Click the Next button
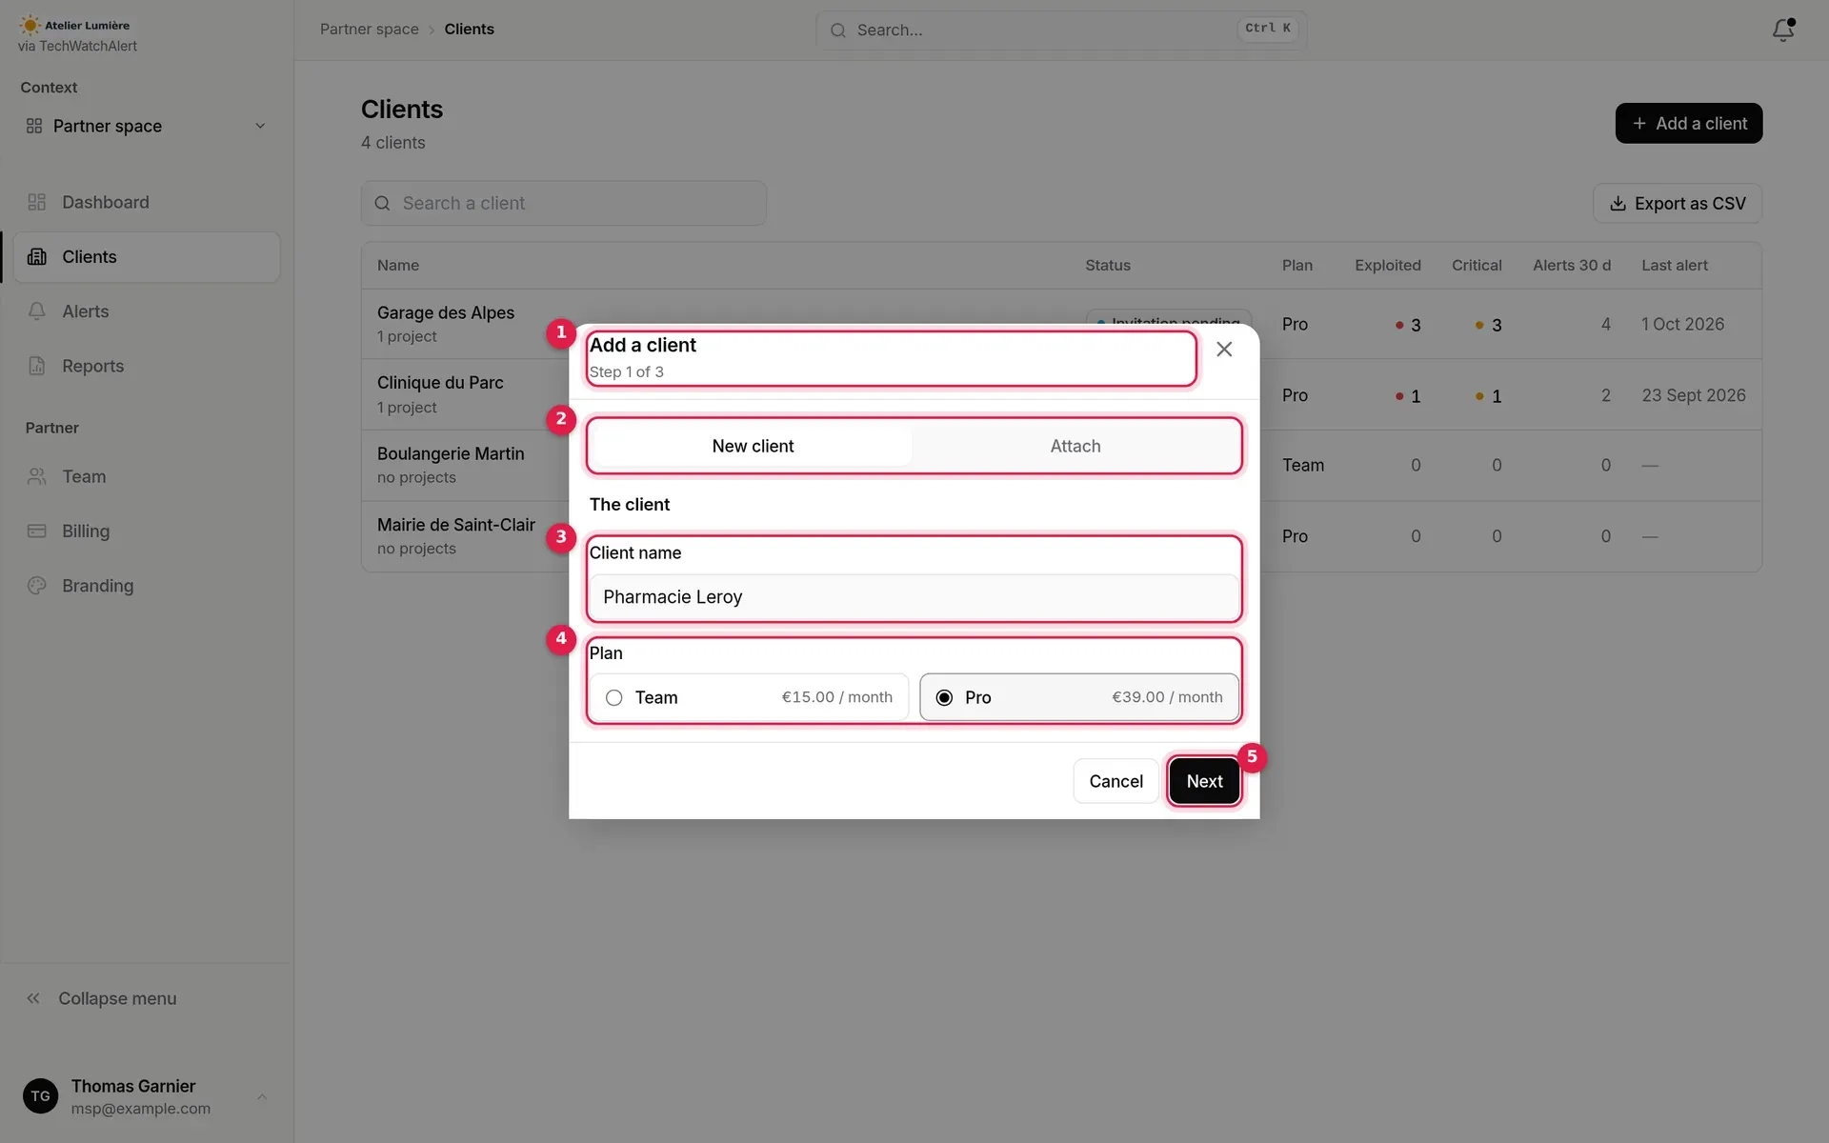 click(x=1204, y=781)
